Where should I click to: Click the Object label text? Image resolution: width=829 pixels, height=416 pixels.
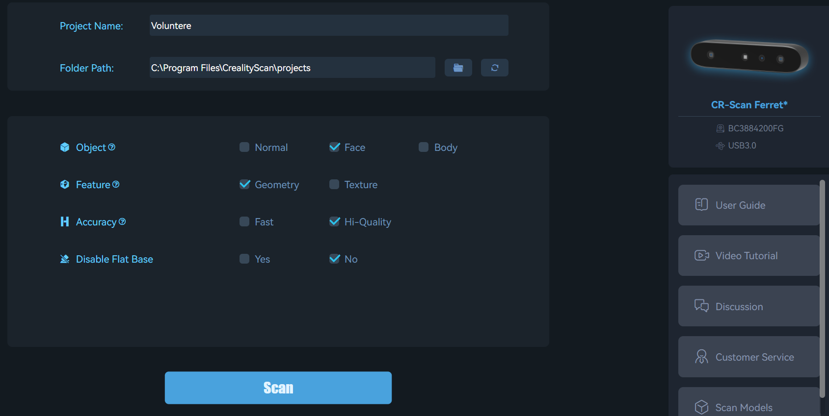[91, 147]
